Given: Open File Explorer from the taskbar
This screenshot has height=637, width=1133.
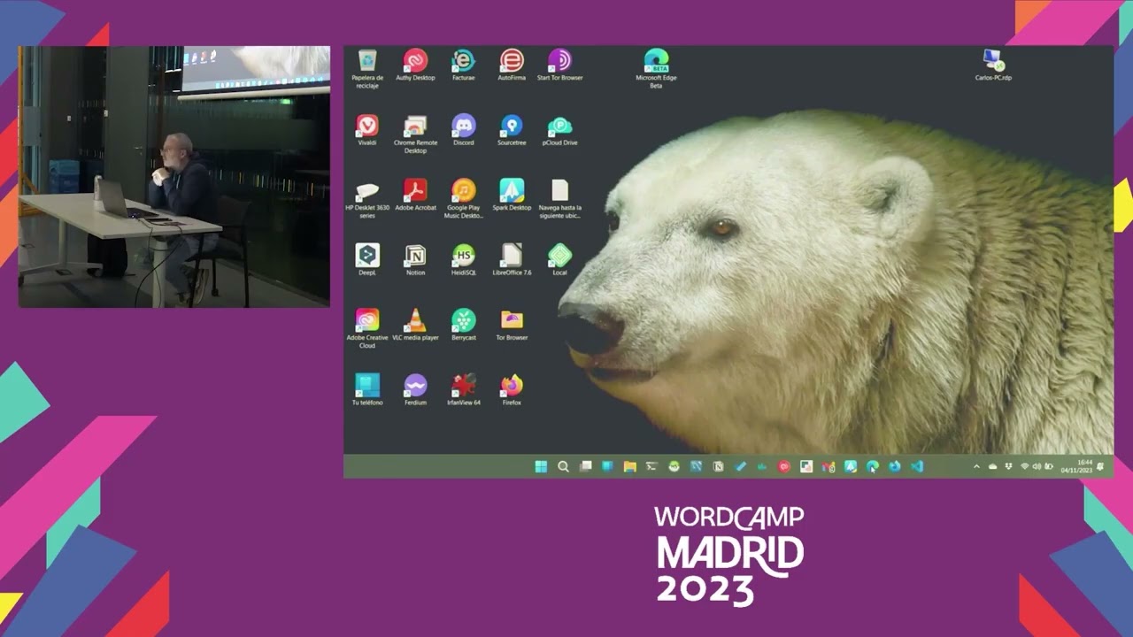Looking at the screenshot, I should tap(629, 466).
